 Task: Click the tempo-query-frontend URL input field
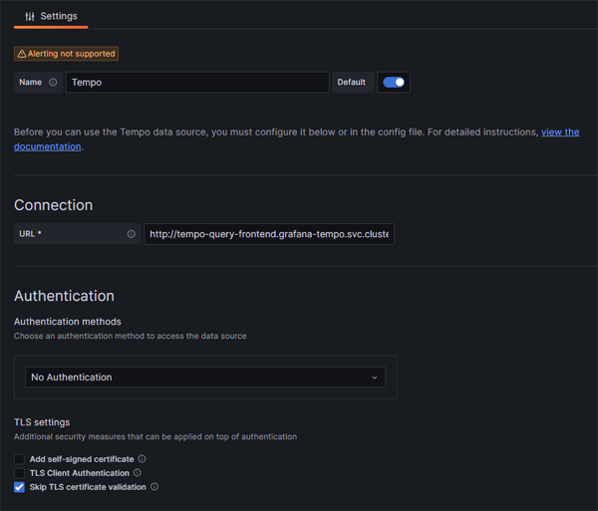(x=269, y=234)
